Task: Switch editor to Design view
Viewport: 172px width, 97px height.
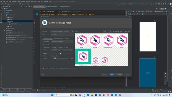Action: point(167,9)
